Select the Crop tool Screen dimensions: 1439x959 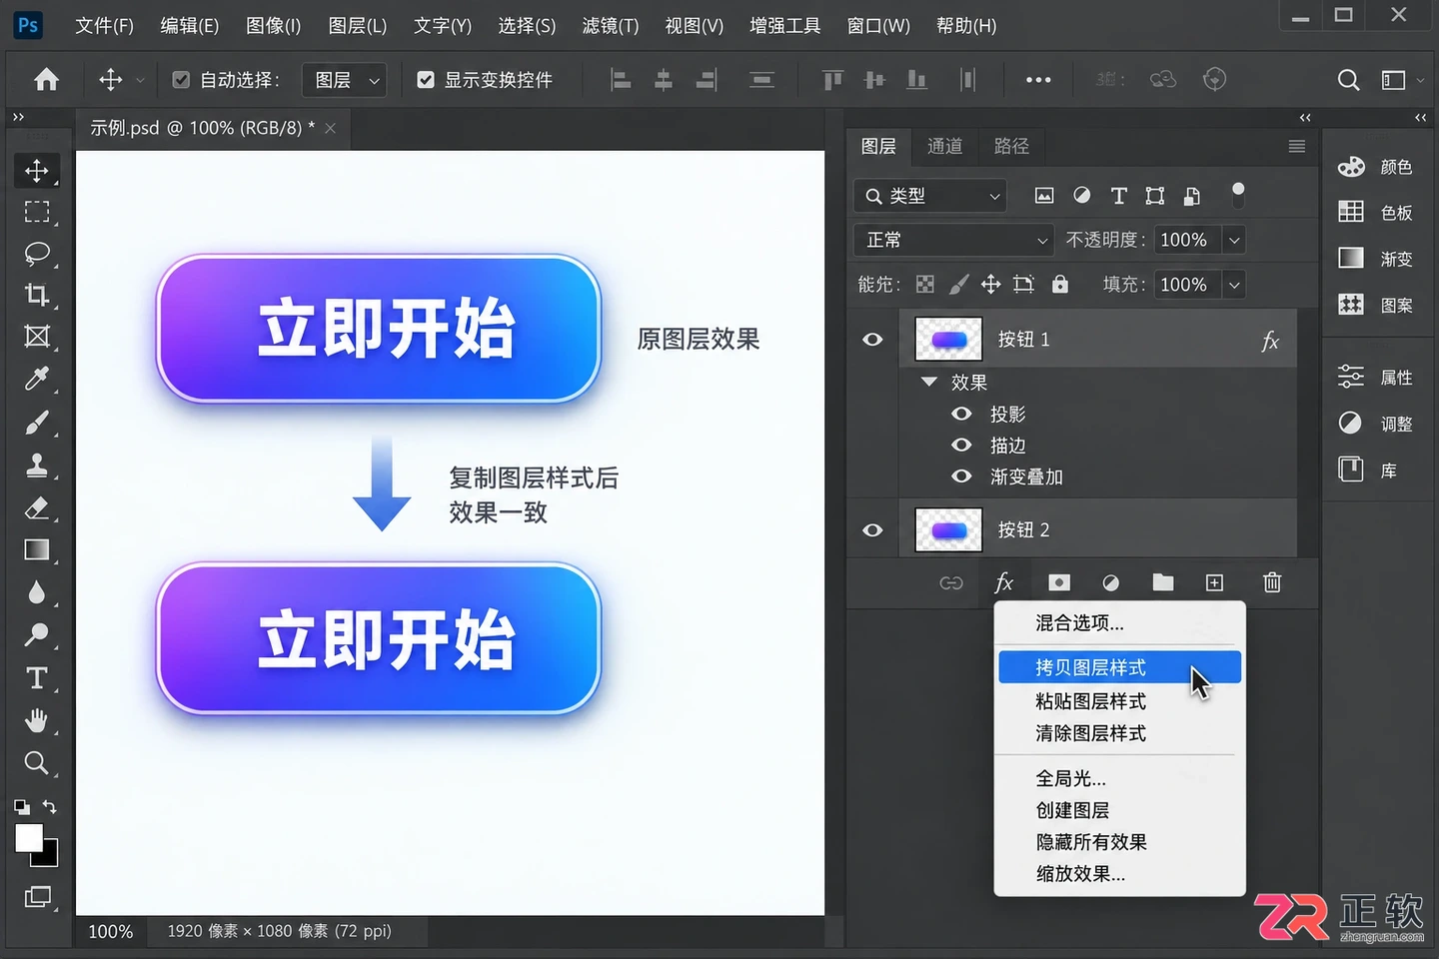tap(37, 295)
